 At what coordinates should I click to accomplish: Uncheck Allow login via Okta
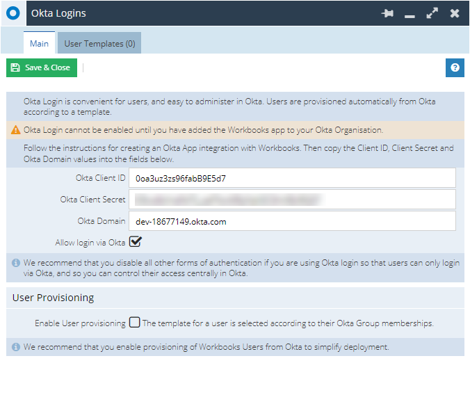[135, 241]
